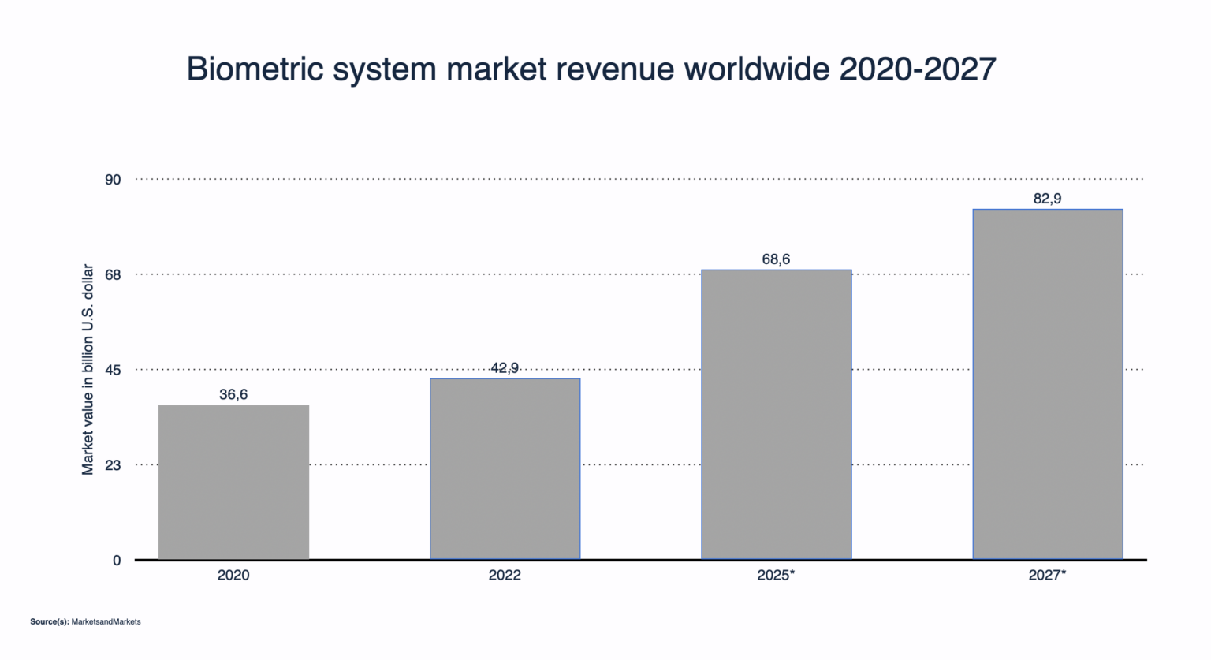
Task: Click the bold 'Source(s):' label
Action: [50, 622]
